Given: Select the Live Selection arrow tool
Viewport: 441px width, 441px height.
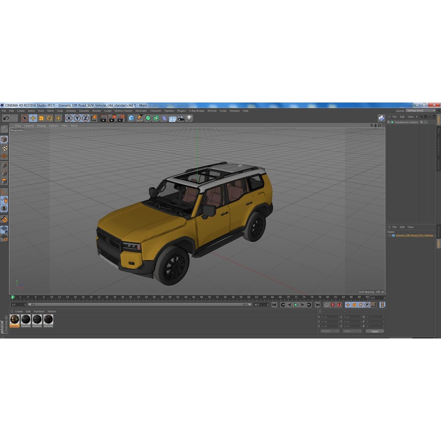Looking at the screenshot, I should click(x=24, y=118).
